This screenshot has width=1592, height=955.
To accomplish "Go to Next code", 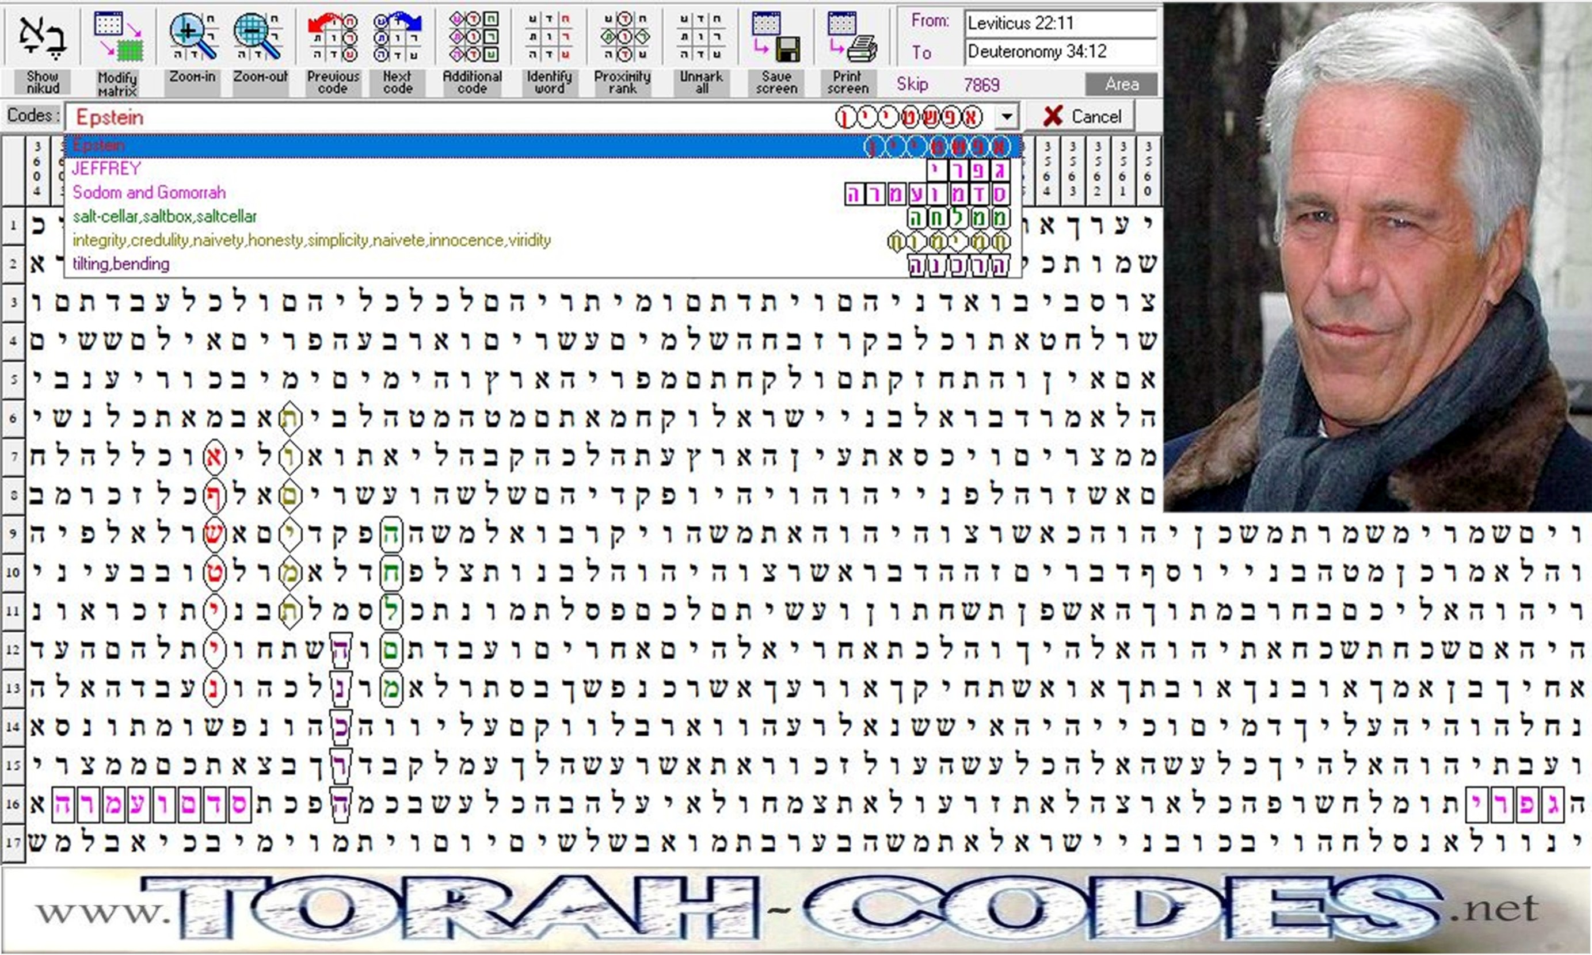I will tap(397, 37).
